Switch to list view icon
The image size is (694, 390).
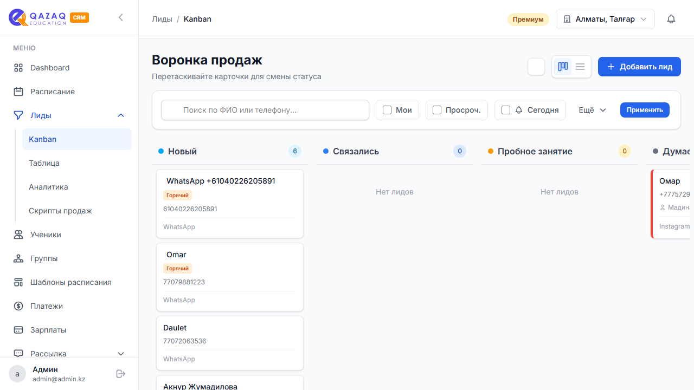tap(580, 67)
